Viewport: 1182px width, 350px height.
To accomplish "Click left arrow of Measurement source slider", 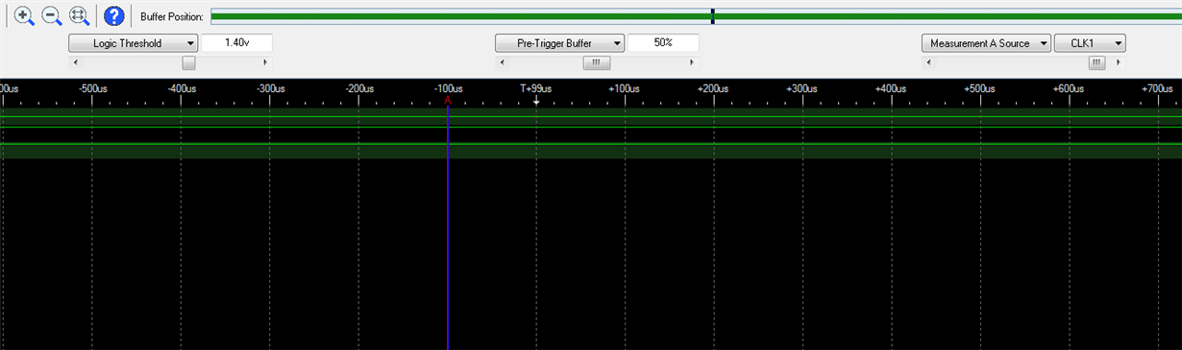I will click(x=928, y=63).
